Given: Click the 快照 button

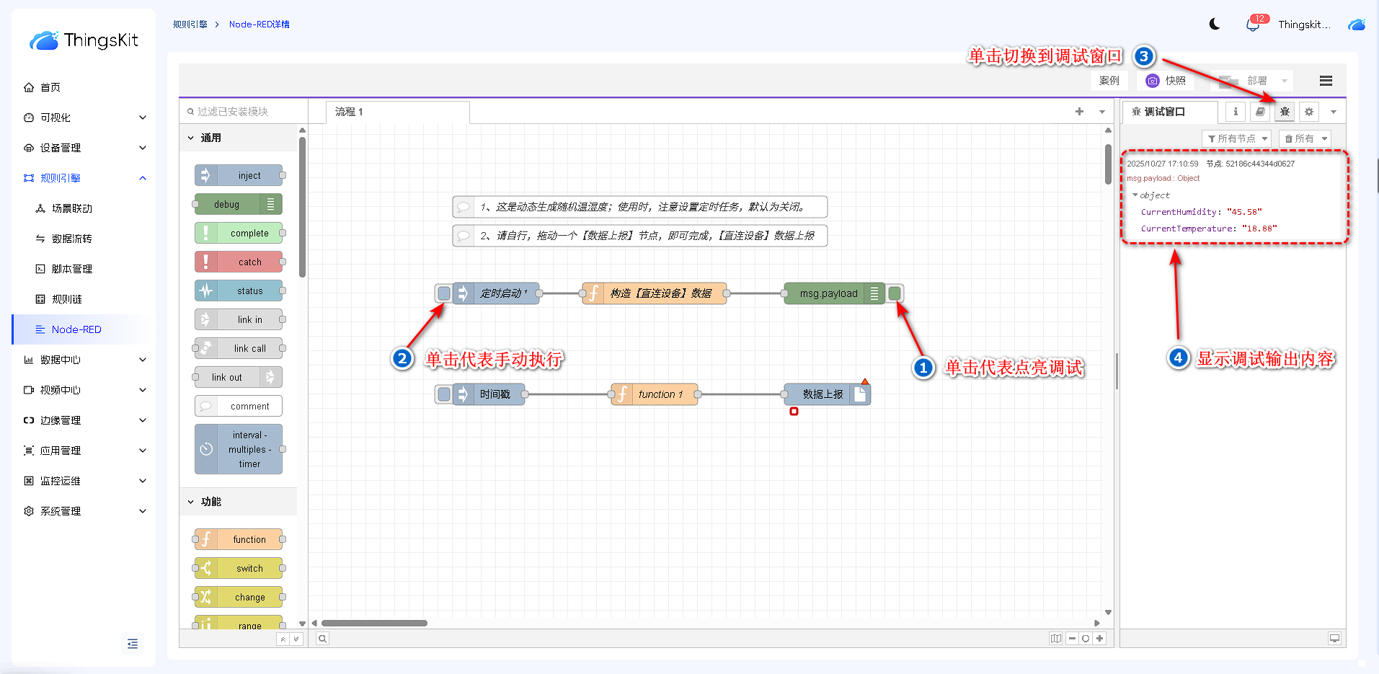Looking at the screenshot, I should 1166,81.
